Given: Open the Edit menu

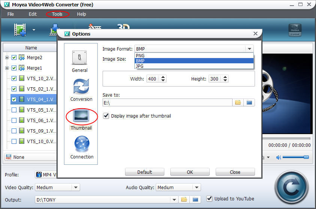Looking at the screenshot, I should pos(33,14).
